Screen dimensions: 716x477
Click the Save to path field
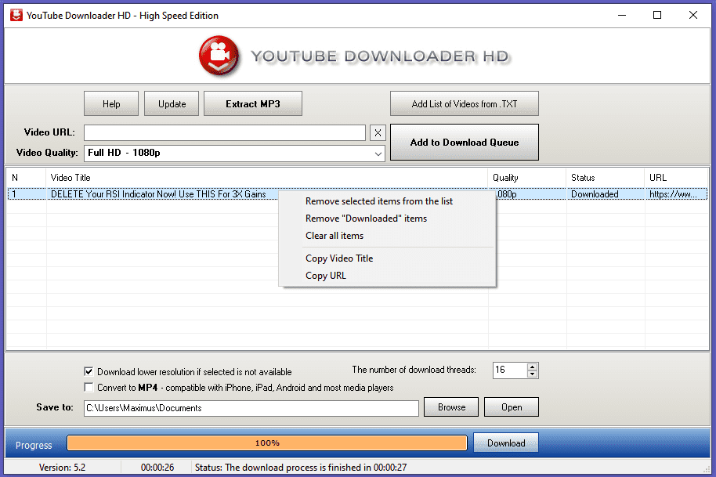click(x=251, y=408)
